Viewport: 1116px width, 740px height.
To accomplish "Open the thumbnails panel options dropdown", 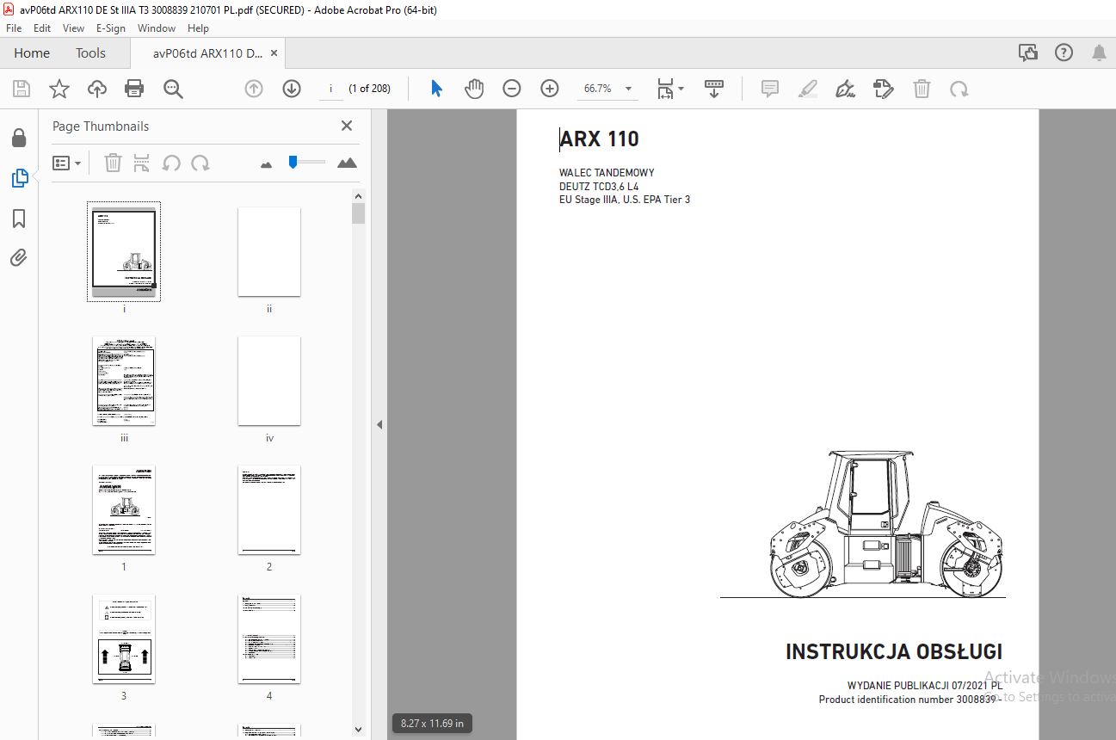I will 67,163.
